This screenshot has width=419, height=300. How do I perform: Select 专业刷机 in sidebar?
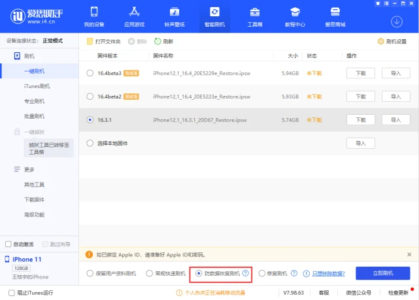click(x=34, y=101)
